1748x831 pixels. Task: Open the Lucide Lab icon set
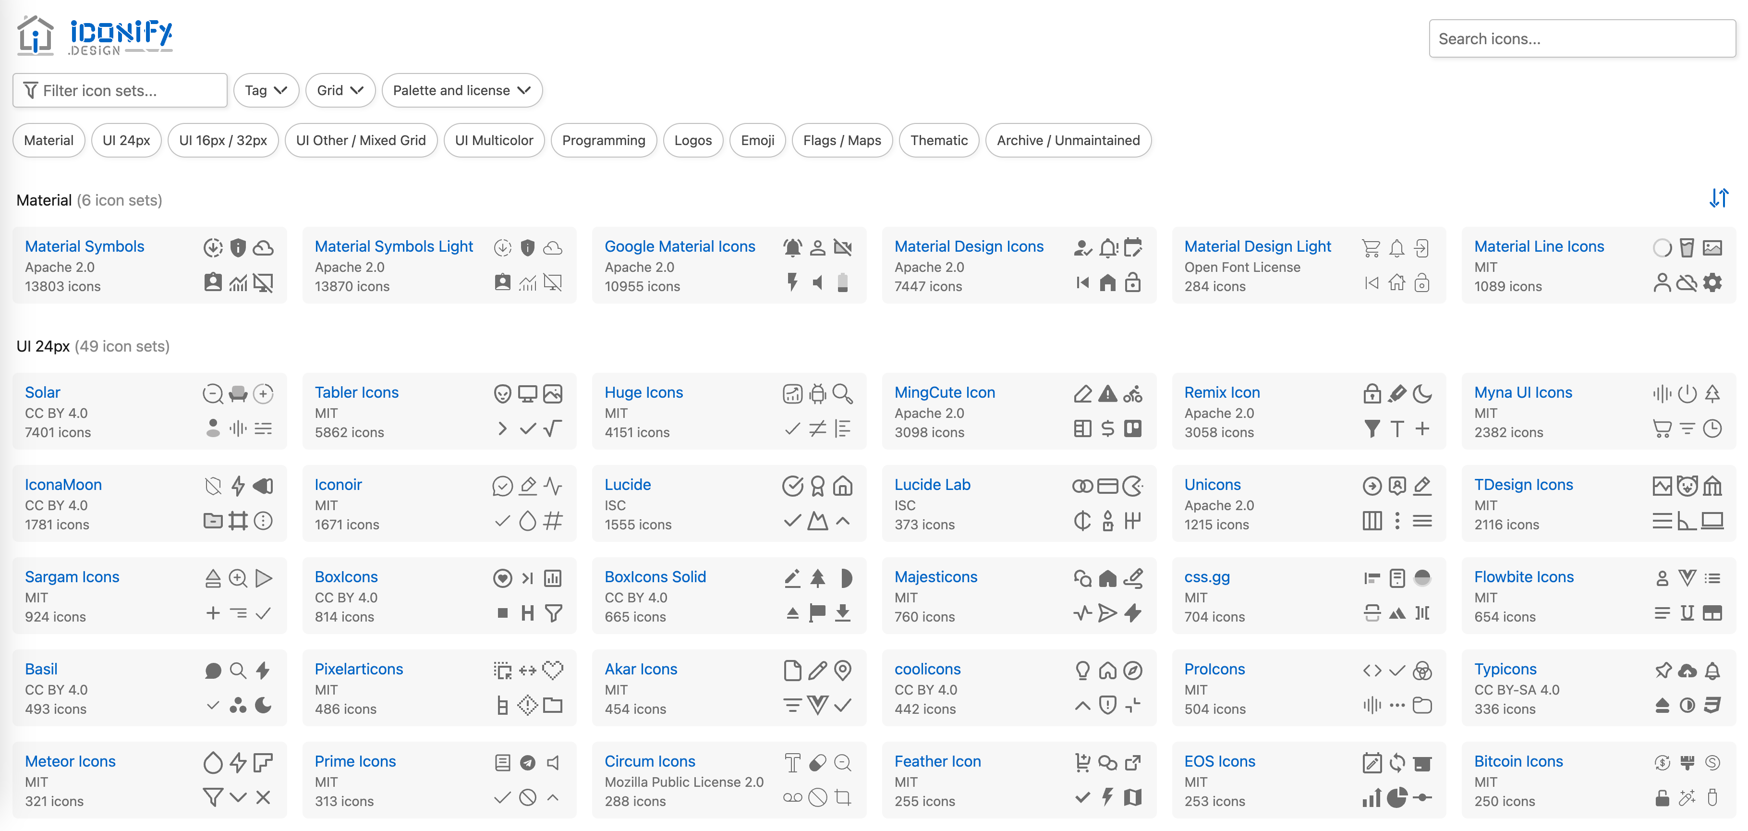[933, 485]
